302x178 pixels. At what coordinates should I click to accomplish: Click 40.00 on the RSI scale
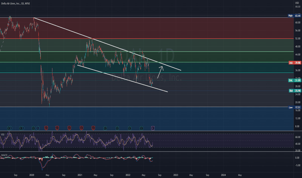[297, 144]
